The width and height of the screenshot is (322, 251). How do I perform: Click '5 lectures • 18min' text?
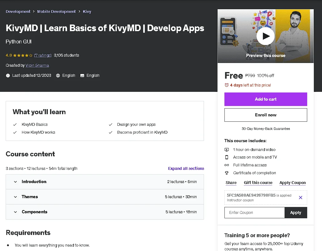coord(181,212)
